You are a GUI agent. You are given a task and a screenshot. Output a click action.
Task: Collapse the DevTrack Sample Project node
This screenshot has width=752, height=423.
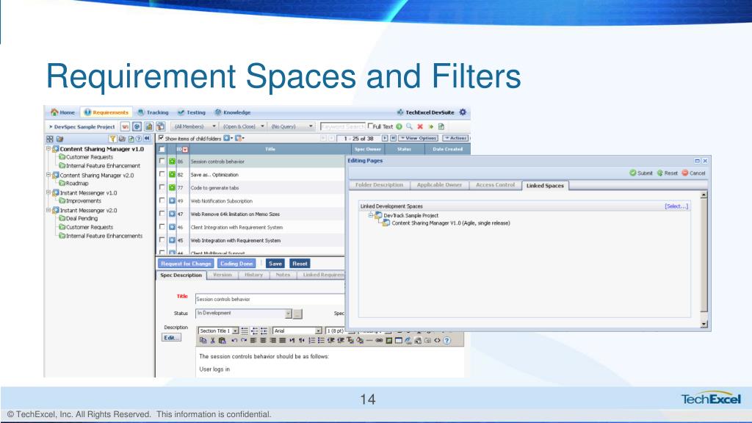[x=371, y=215]
